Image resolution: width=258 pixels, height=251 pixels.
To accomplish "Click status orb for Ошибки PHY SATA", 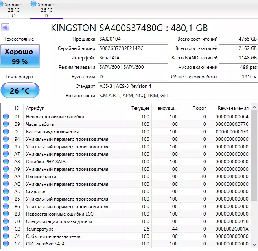I will point(6,162).
